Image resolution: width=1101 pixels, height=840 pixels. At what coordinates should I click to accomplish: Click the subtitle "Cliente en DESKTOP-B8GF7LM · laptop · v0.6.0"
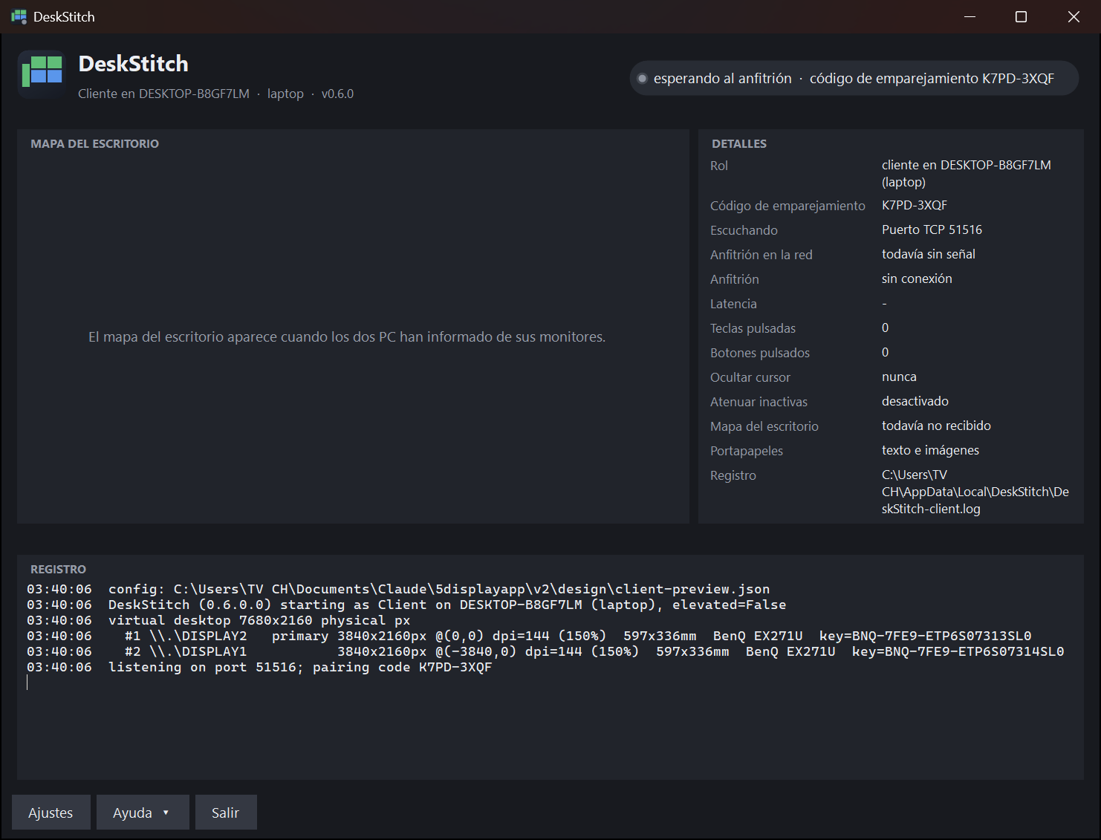point(215,94)
